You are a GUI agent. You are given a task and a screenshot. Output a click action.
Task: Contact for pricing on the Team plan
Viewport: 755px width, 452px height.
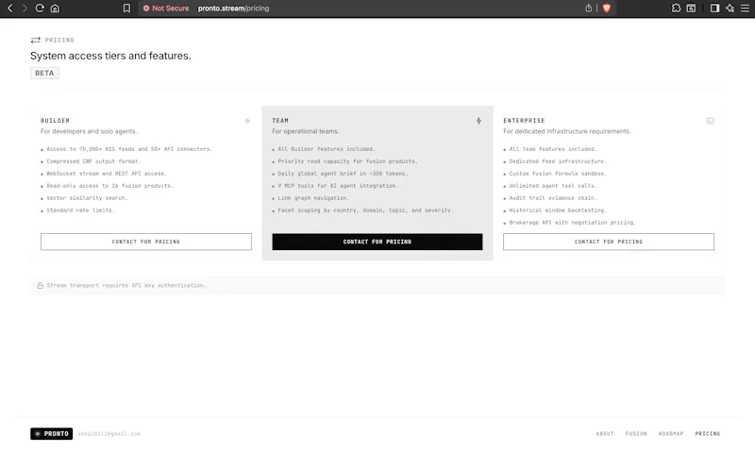[x=377, y=242]
